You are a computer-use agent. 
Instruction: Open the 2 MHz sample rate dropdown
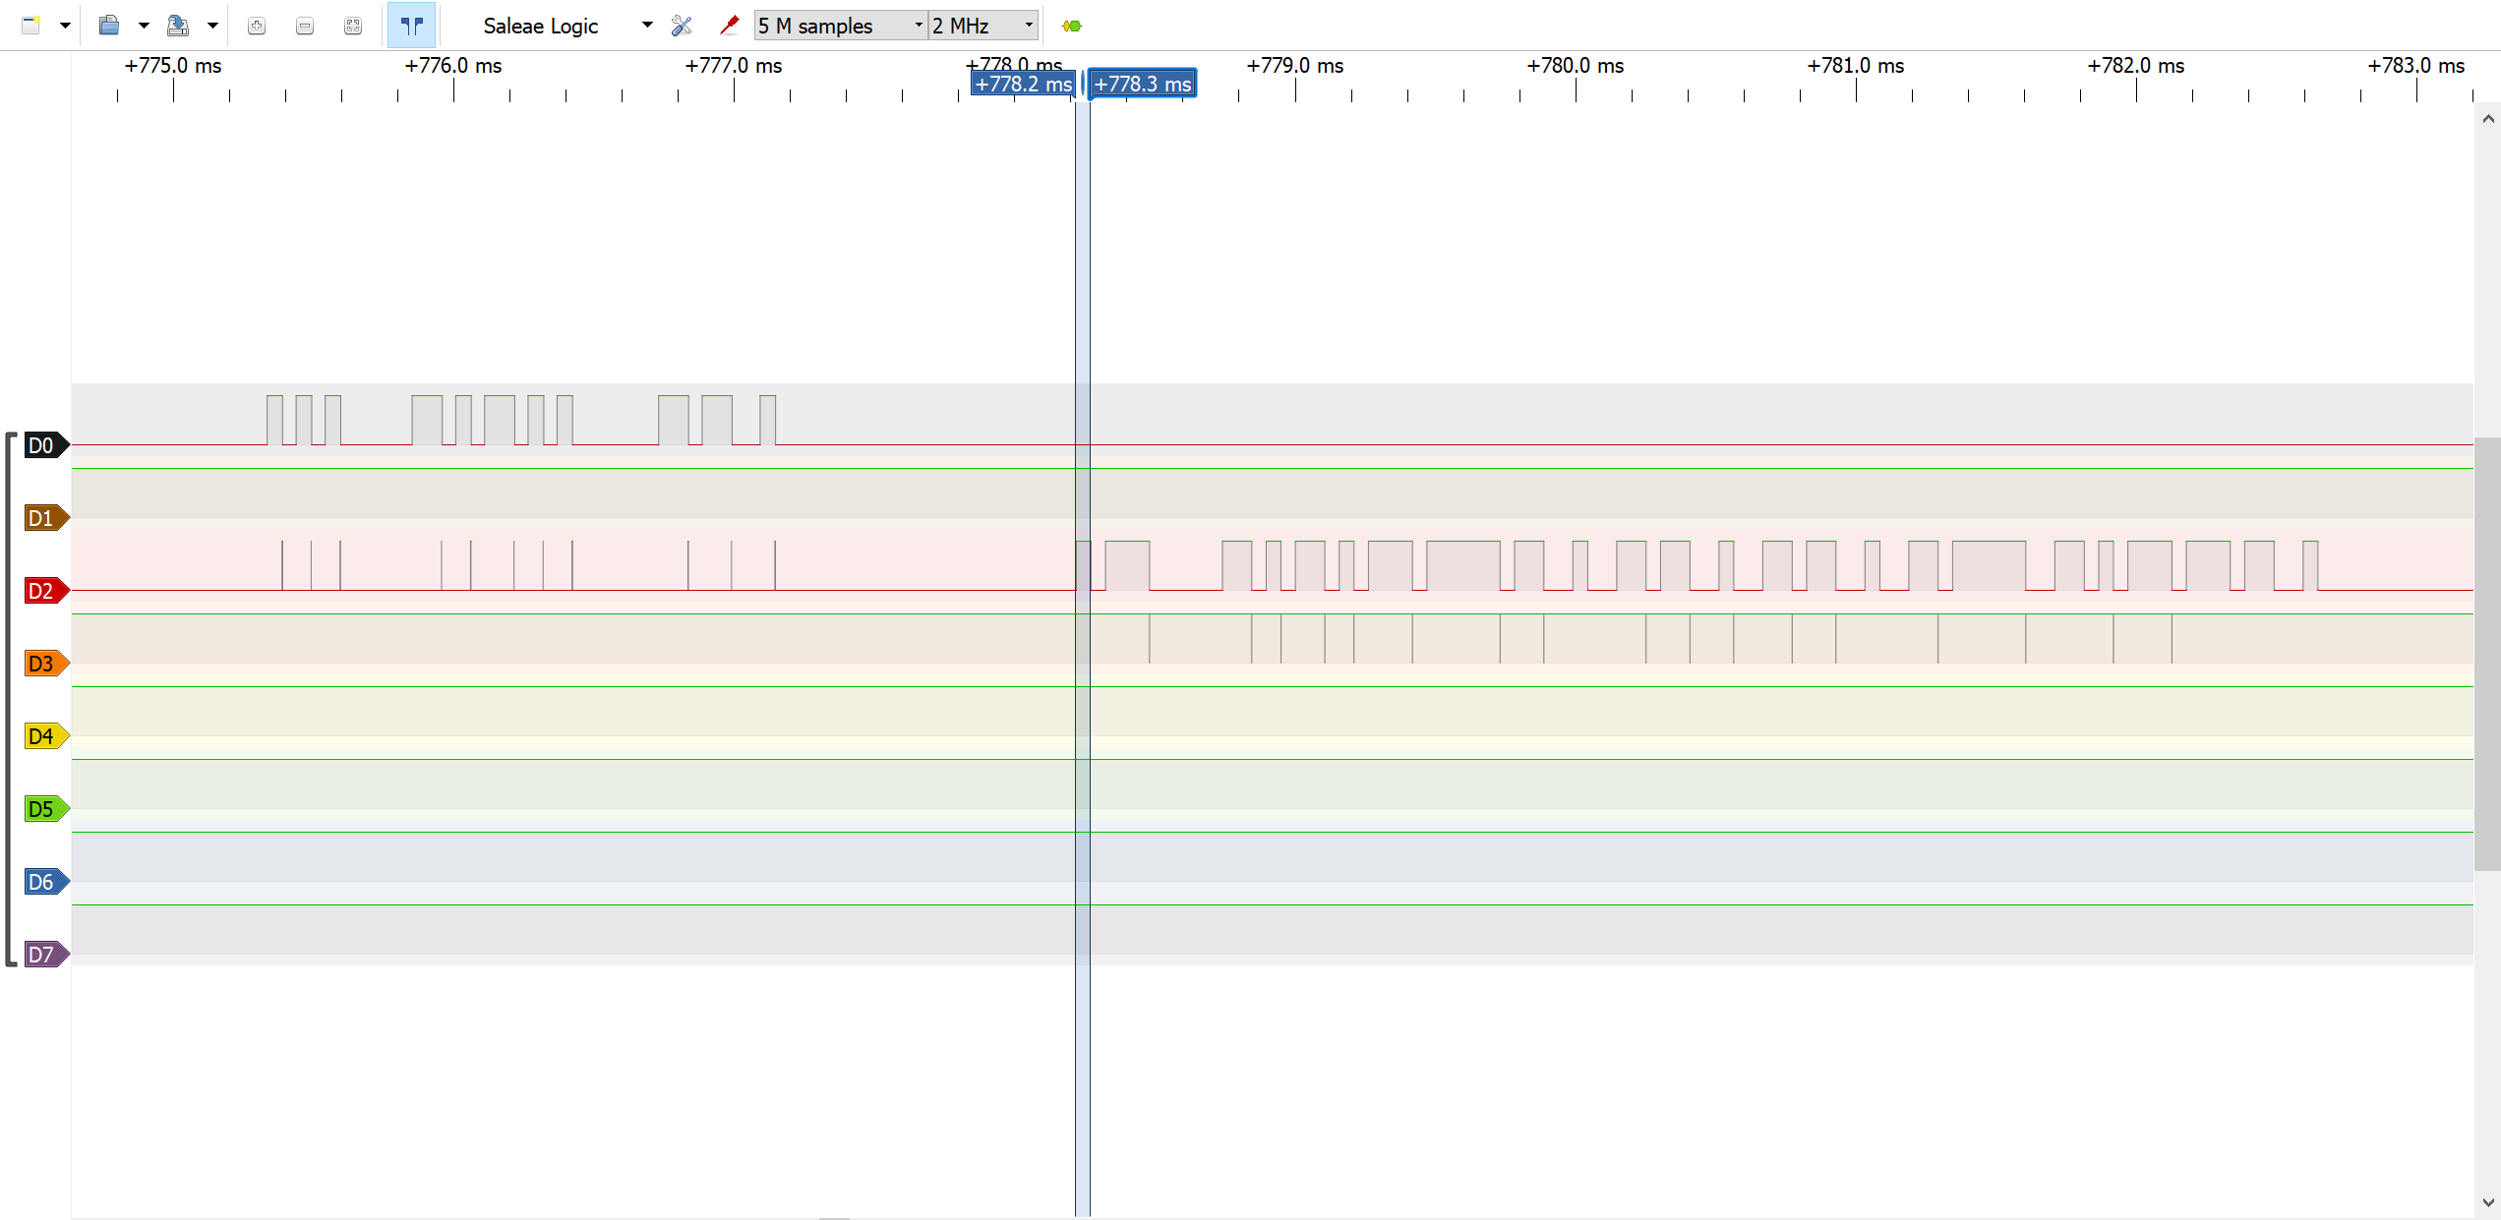coord(983,26)
